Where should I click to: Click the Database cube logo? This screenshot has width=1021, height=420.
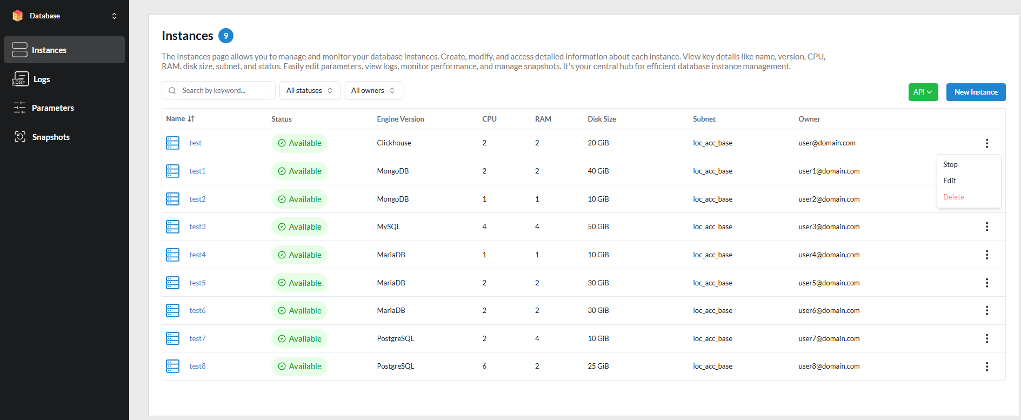tap(18, 16)
